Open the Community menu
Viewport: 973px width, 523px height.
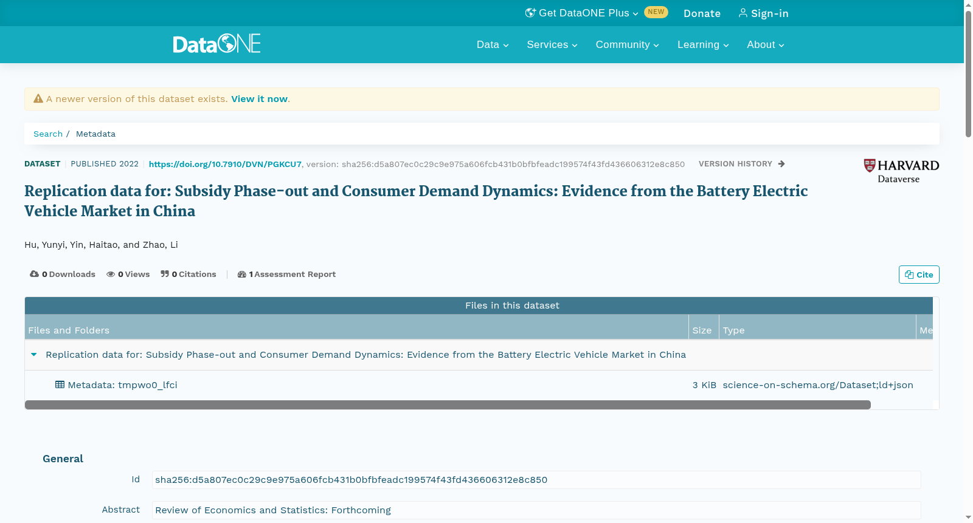[627, 44]
